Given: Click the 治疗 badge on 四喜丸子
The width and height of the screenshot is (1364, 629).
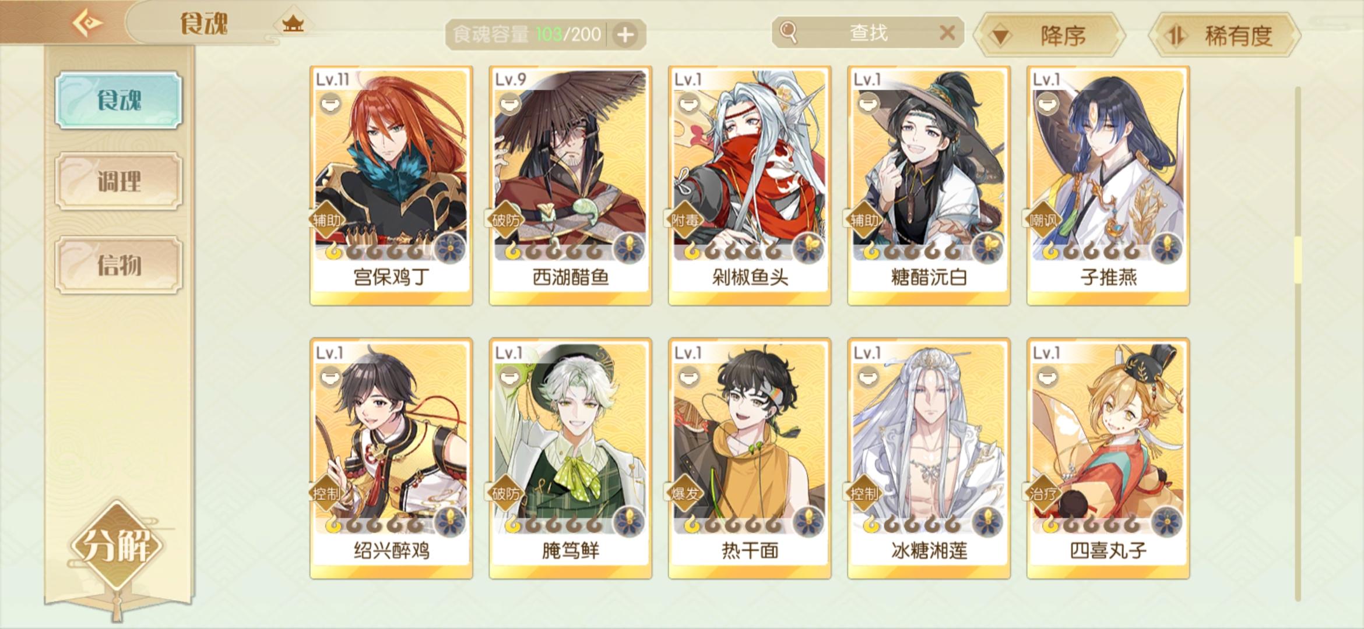Looking at the screenshot, I should point(1042,494).
